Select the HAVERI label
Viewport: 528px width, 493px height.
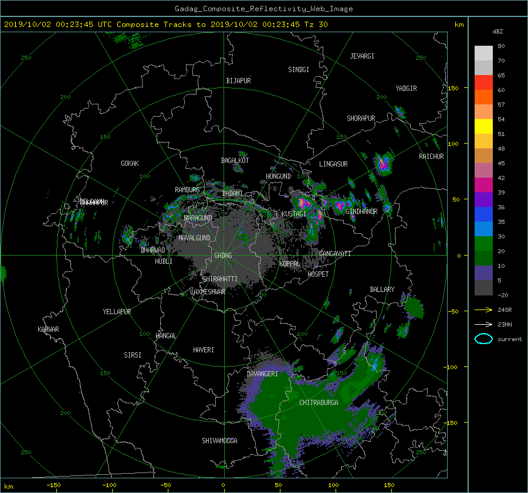(x=204, y=350)
